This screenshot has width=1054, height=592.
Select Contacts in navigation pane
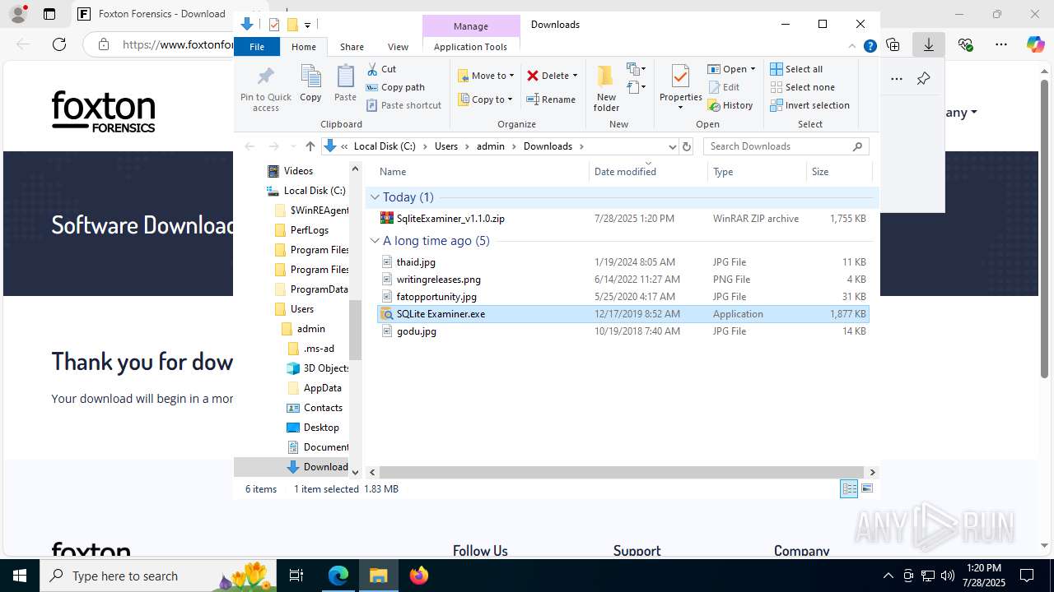323,408
